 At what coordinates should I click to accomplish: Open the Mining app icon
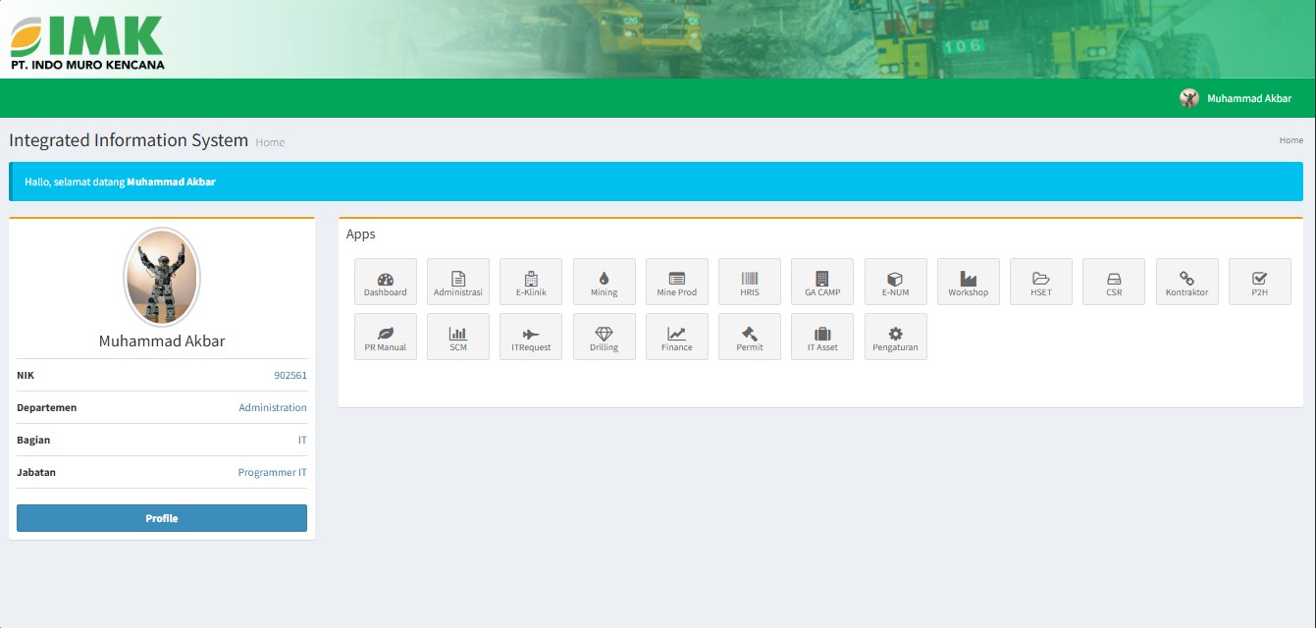[604, 282]
